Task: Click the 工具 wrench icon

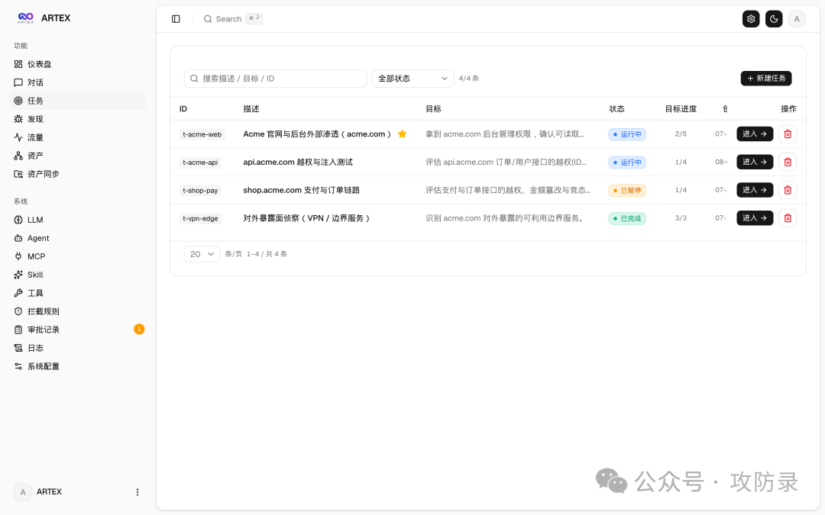Action: click(18, 293)
